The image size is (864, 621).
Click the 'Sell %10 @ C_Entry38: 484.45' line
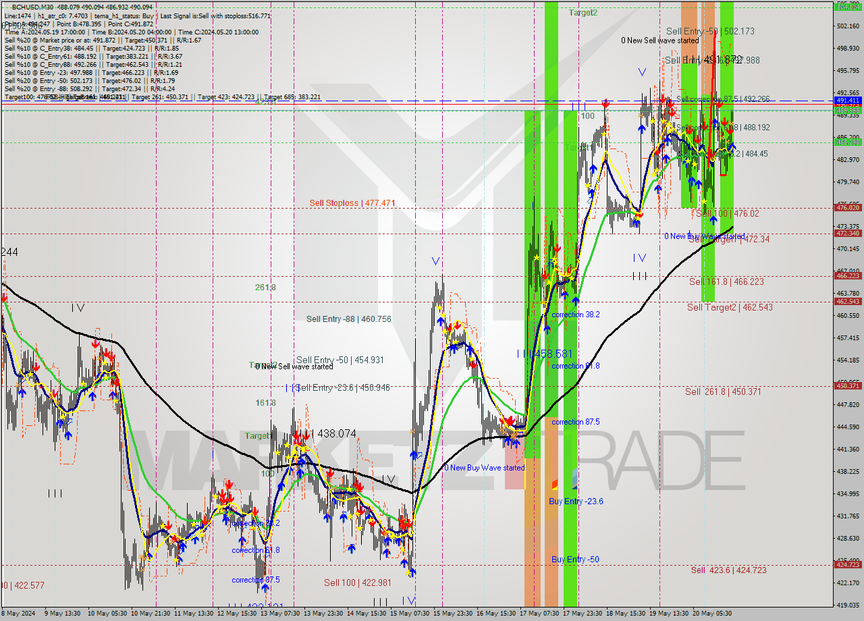click(x=91, y=48)
